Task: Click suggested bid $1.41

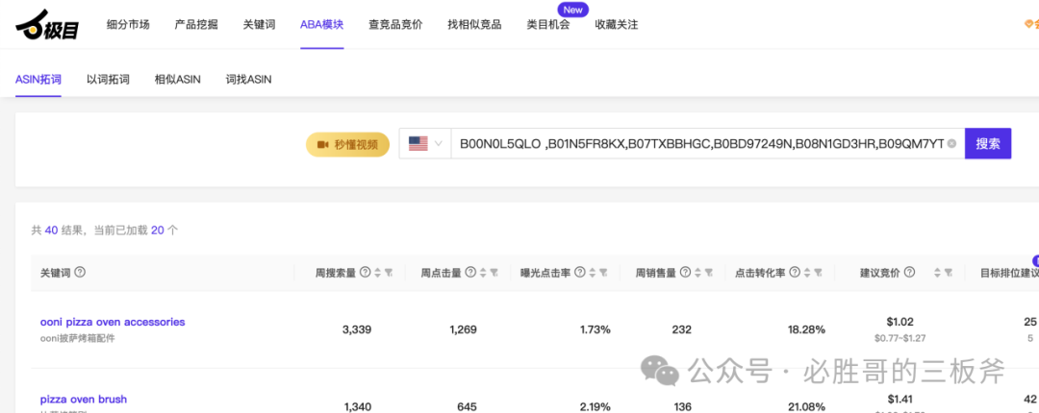Action: click(x=900, y=400)
